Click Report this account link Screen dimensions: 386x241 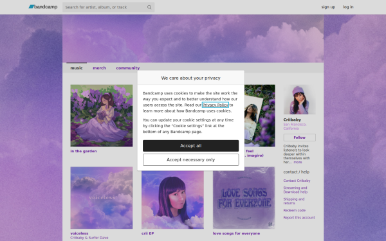click(x=299, y=218)
